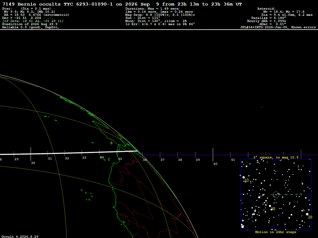Click the green '[of Date: 18 51 44...]' coordinates line
Screen dimensions: 318x238
[33, 21]
